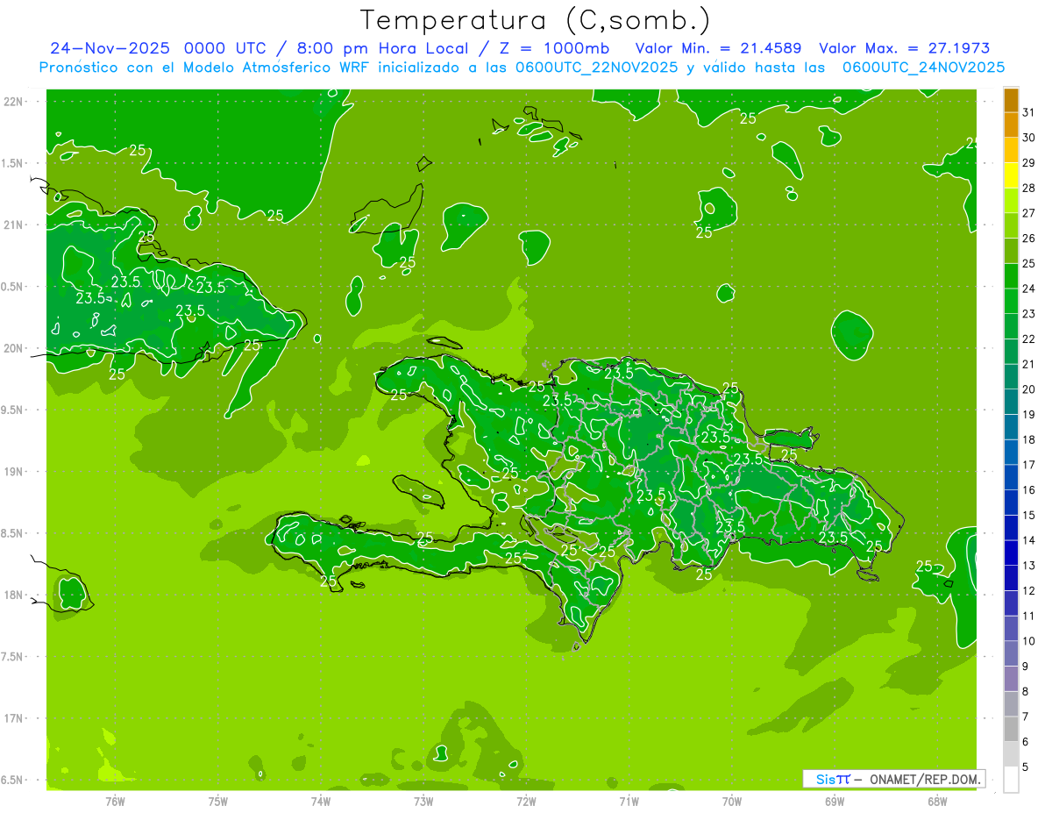Click the legend swatch between 26 and 27

(x=1011, y=225)
